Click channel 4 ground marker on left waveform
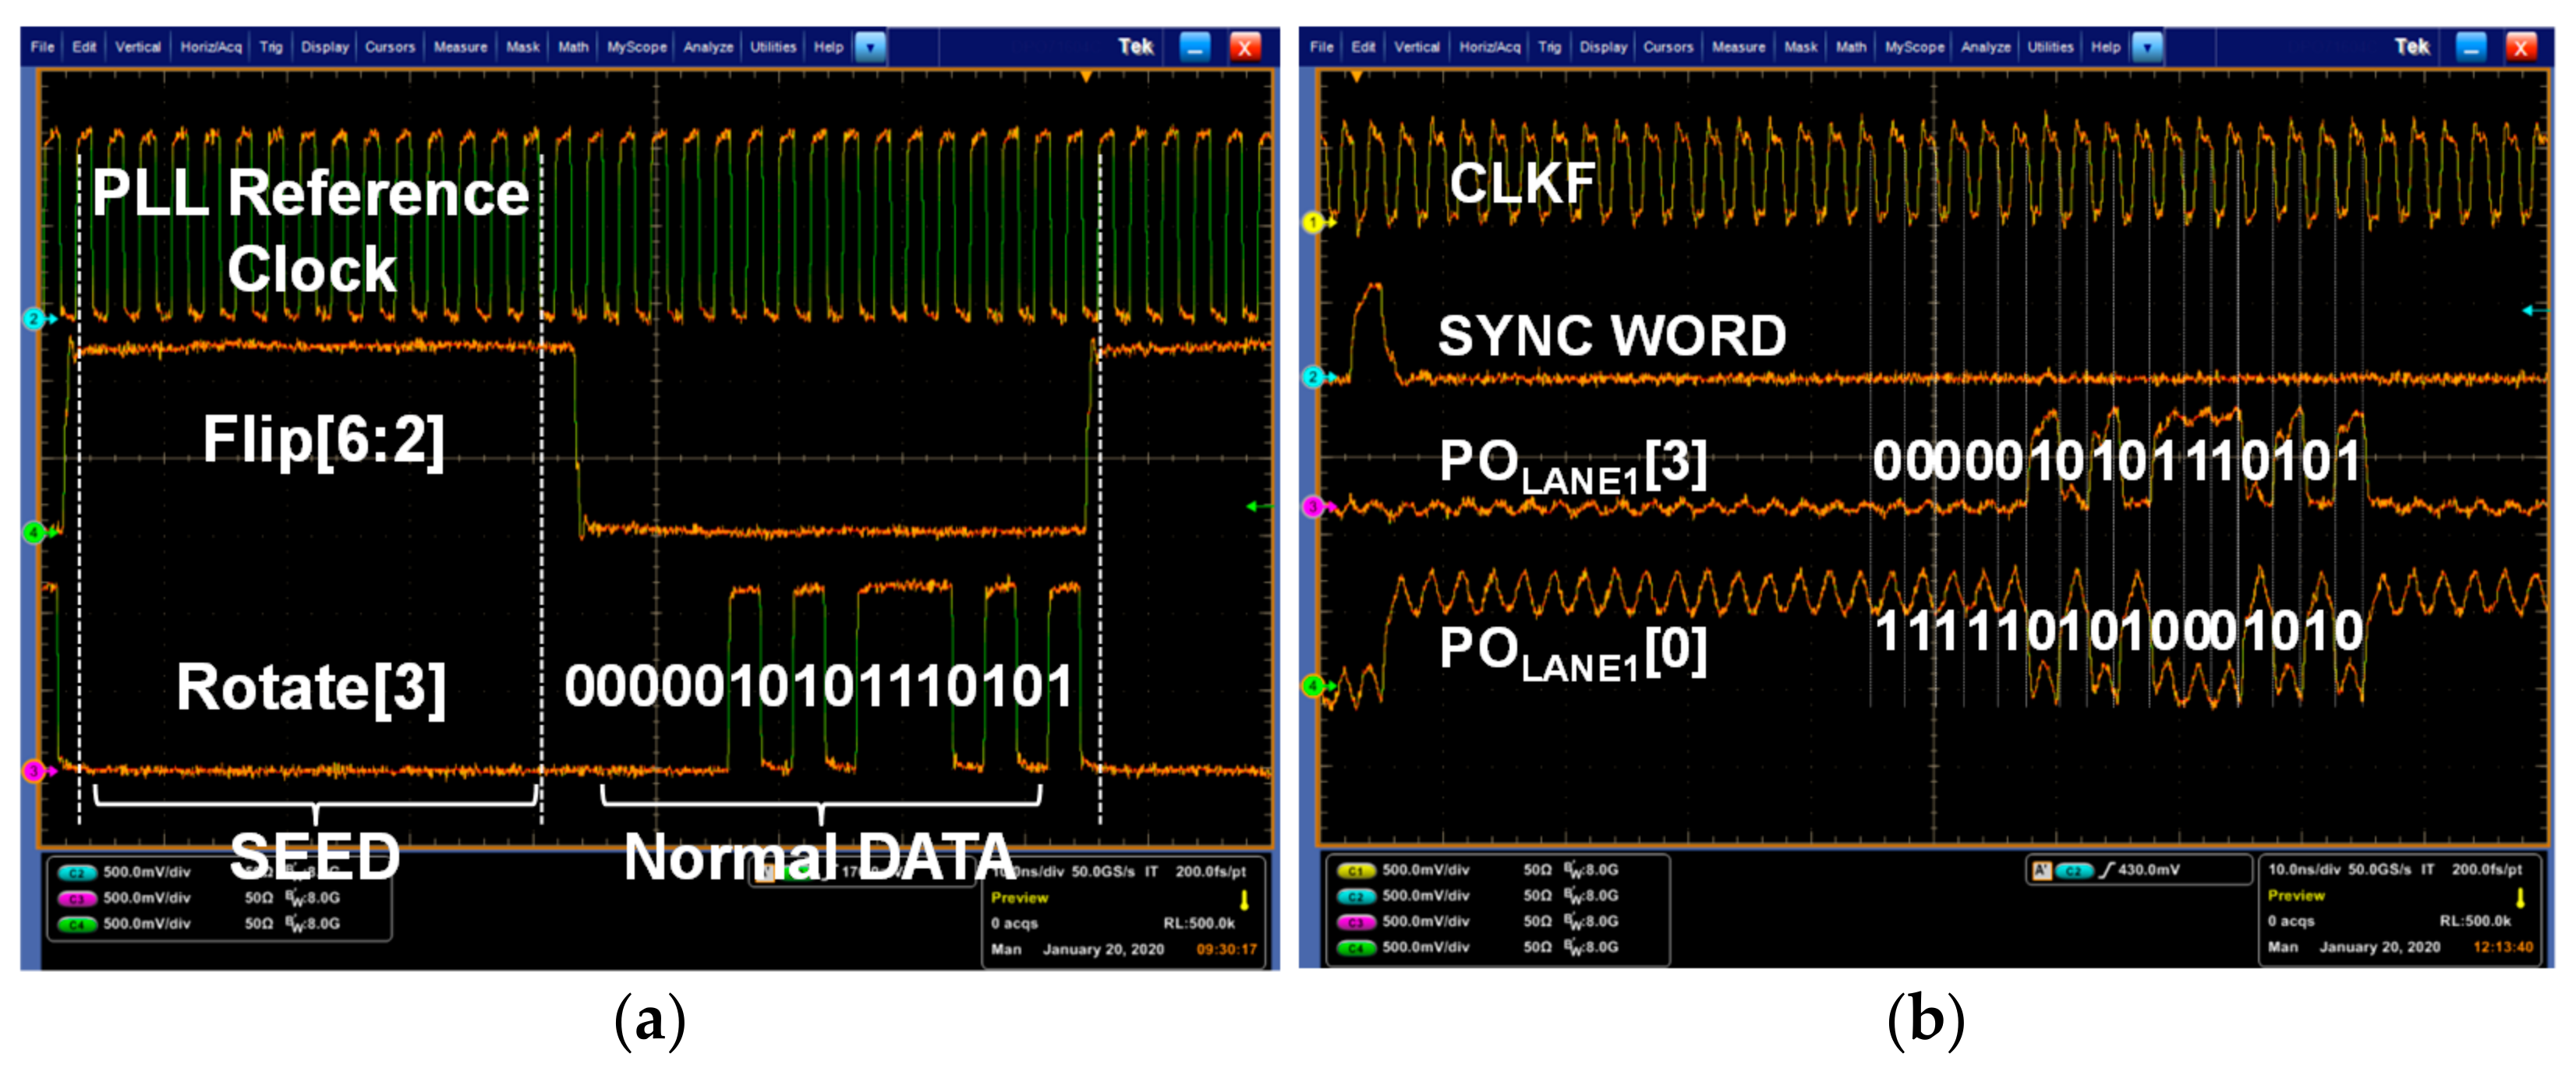The height and width of the screenshot is (1082, 2576). (x=34, y=532)
